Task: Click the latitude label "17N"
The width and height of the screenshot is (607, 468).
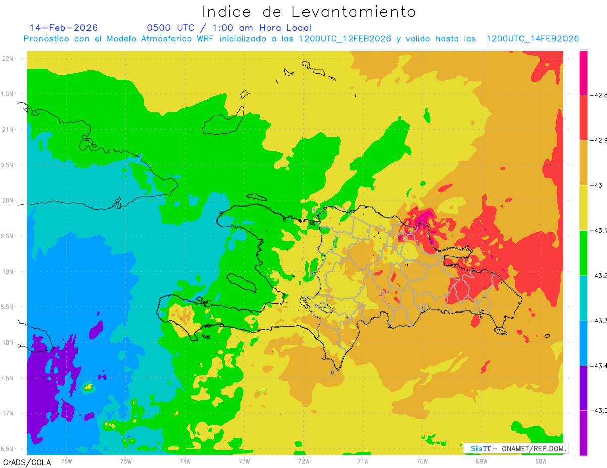Action: click(9, 413)
